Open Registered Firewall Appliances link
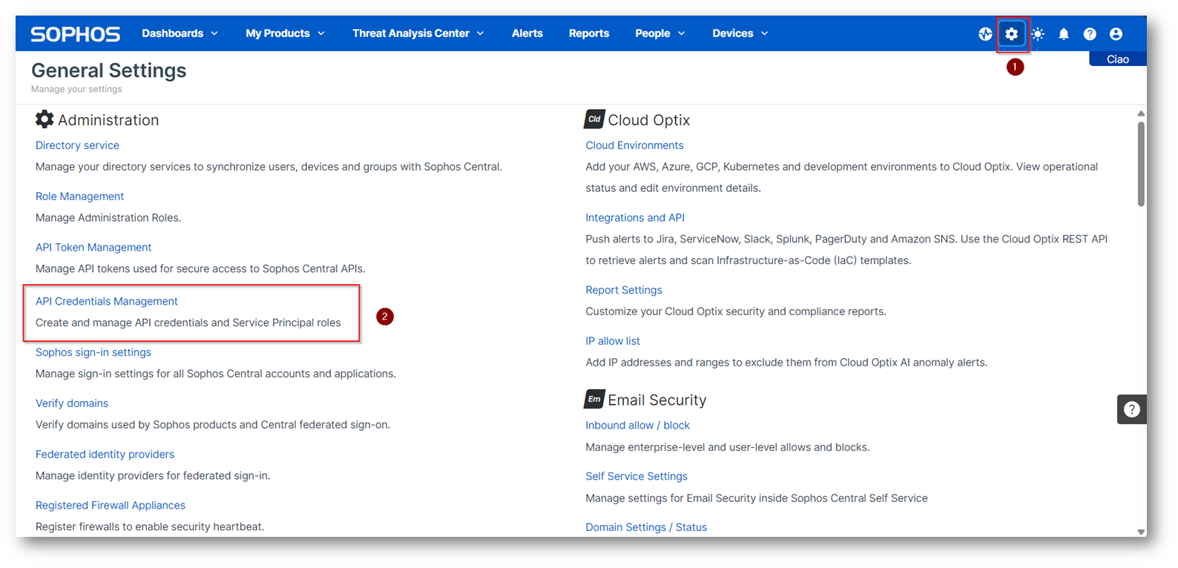This screenshot has width=1178, height=568. pos(111,506)
